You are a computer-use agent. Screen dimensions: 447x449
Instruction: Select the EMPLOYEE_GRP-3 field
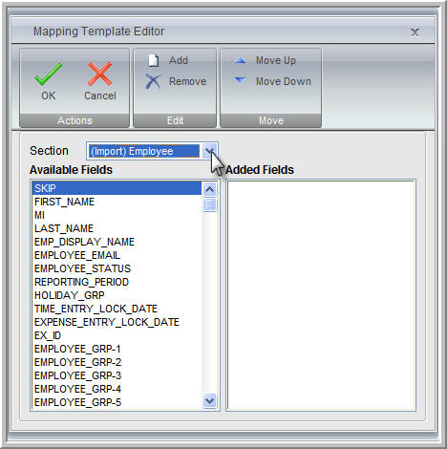pos(117,375)
